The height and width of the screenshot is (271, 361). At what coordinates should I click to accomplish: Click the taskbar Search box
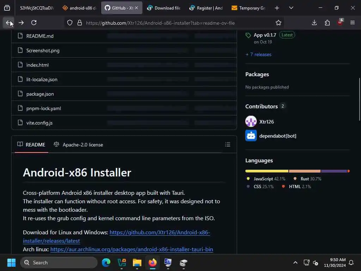click(x=59, y=263)
